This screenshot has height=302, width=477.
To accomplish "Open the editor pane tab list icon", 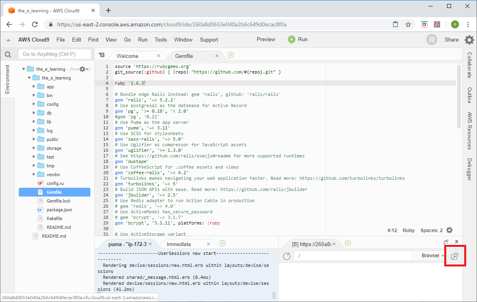I will tap(102, 55).
